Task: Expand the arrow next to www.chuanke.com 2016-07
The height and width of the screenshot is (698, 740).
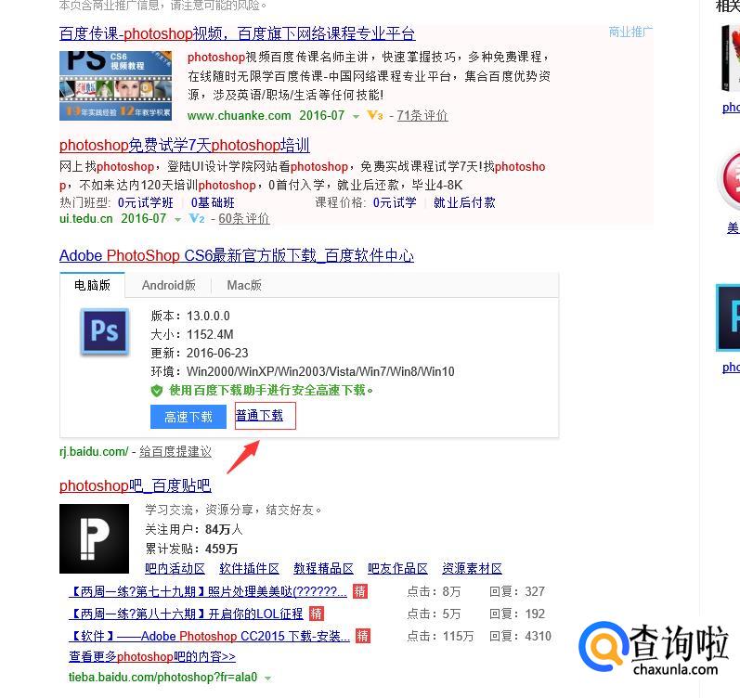Action: pos(357,117)
